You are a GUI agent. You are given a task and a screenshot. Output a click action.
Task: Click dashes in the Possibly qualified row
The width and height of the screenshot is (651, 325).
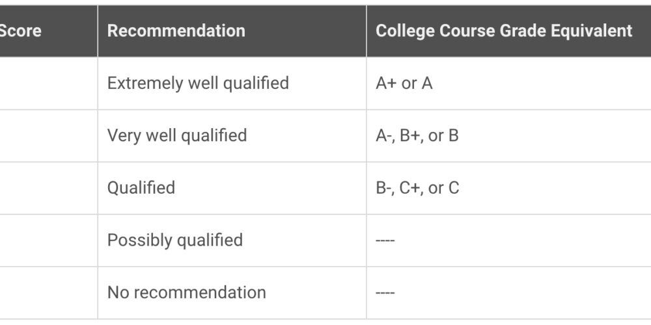pyautogui.click(x=385, y=240)
